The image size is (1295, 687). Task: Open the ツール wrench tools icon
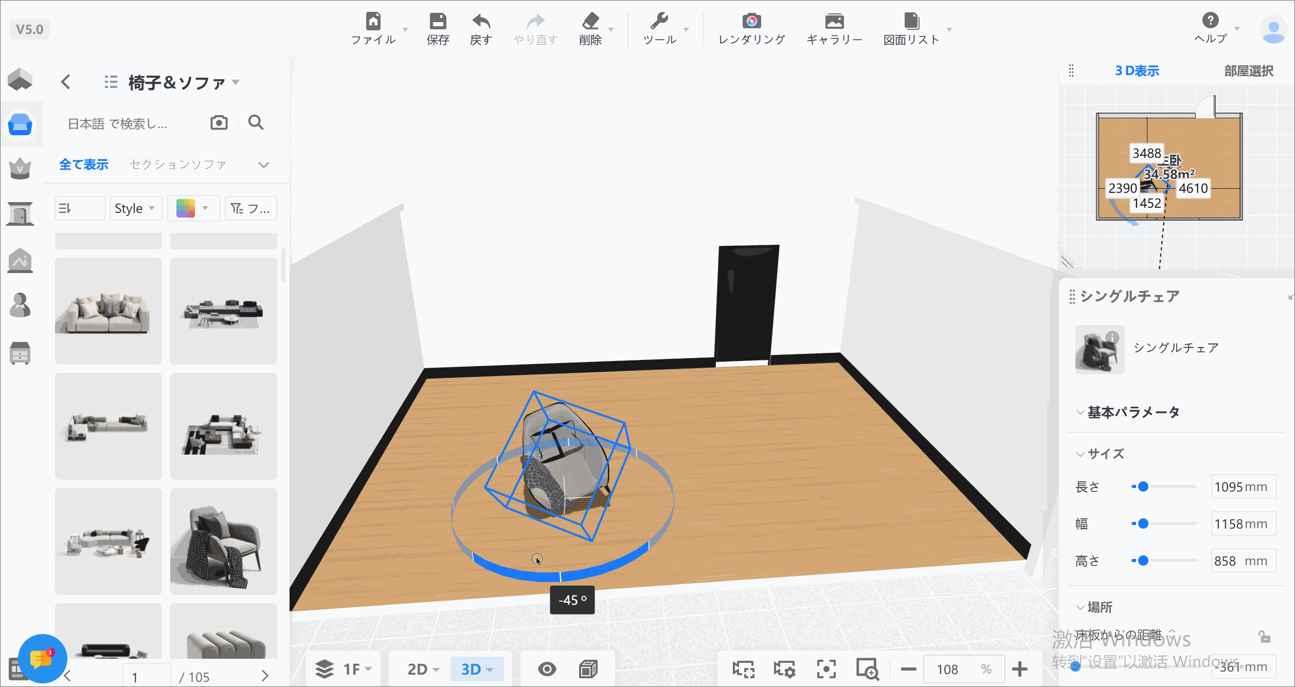659,22
